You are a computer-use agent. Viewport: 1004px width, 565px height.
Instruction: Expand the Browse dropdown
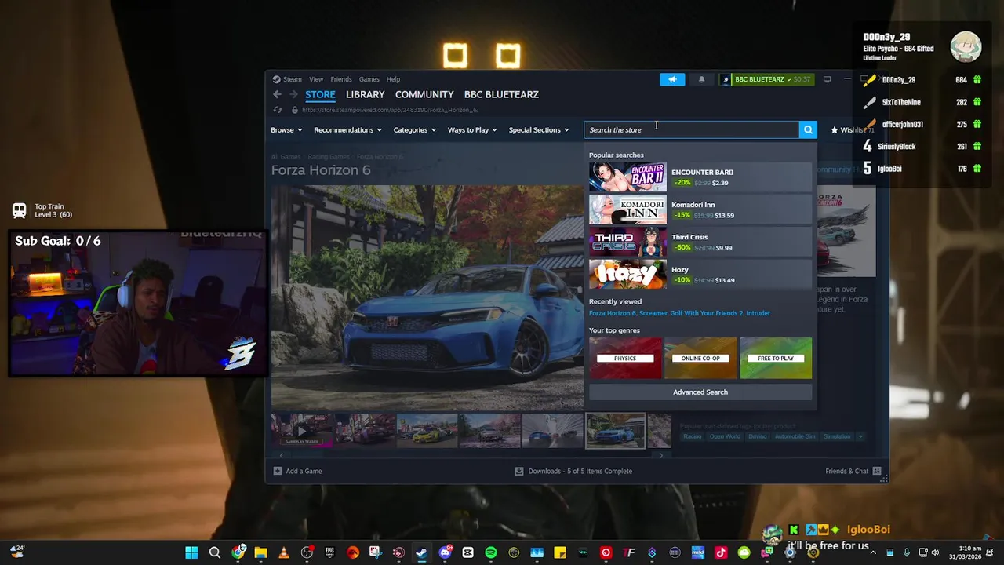pos(286,129)
